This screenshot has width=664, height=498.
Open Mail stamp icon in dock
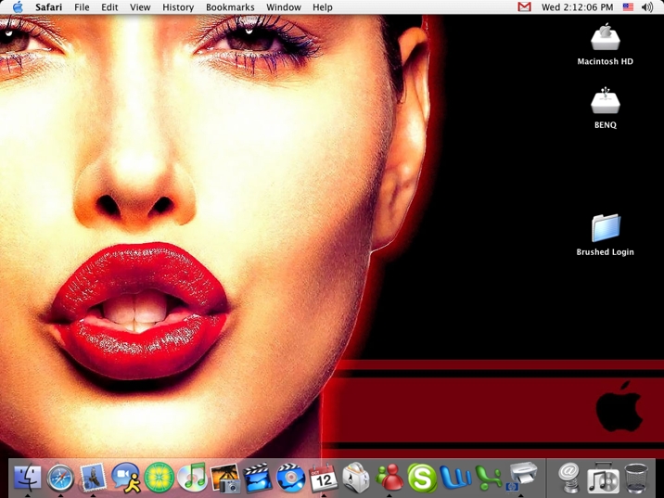93,478
